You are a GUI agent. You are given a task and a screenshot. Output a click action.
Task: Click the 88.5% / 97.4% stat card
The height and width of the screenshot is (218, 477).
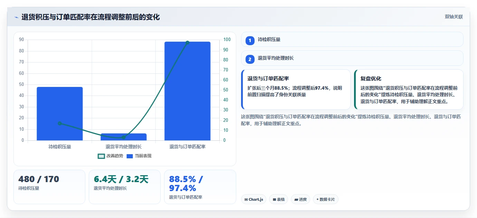coord(200,187)
